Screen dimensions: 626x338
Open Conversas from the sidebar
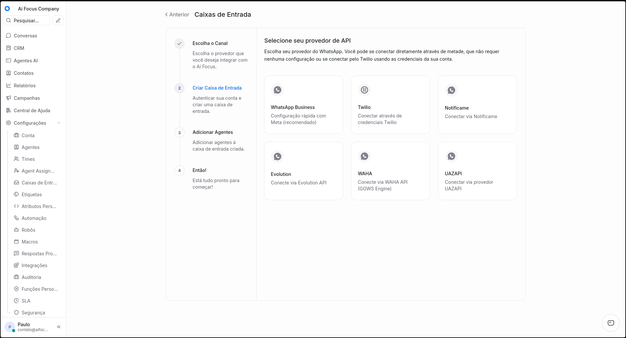(25, 35)
